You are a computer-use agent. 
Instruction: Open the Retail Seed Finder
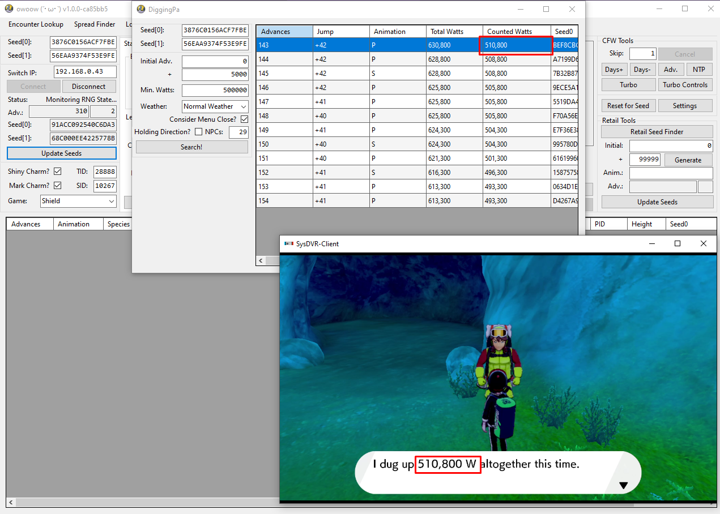tap(657, 132)
